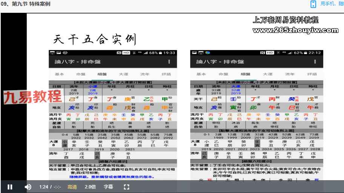Select 辛丑 流年 cell in the 19:33 phone
Viewport: 344px width, 193px height.
(128, 155)
